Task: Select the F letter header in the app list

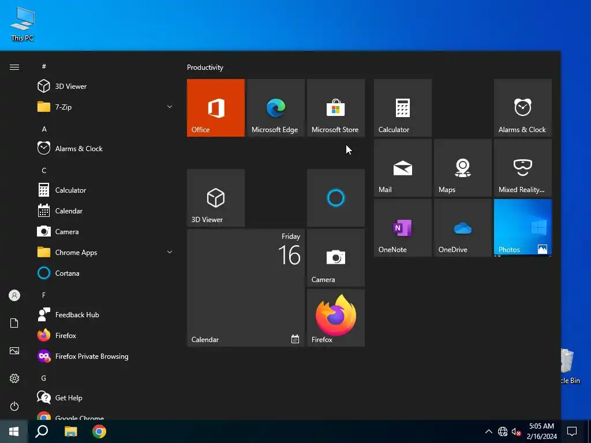Action: [x=44, y=295]
